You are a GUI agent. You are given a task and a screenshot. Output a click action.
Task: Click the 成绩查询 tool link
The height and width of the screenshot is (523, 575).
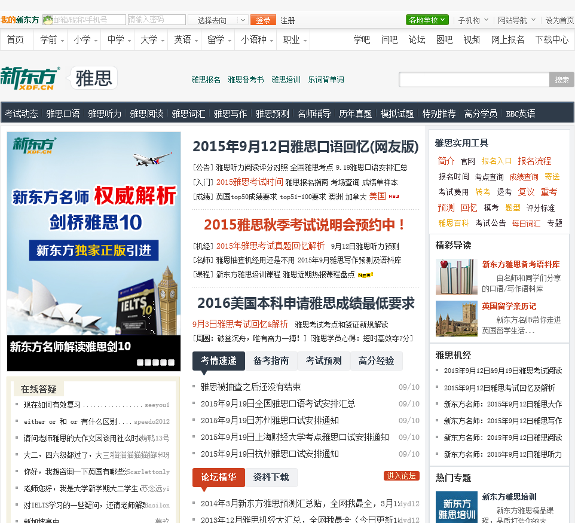(x=524, y=177)
